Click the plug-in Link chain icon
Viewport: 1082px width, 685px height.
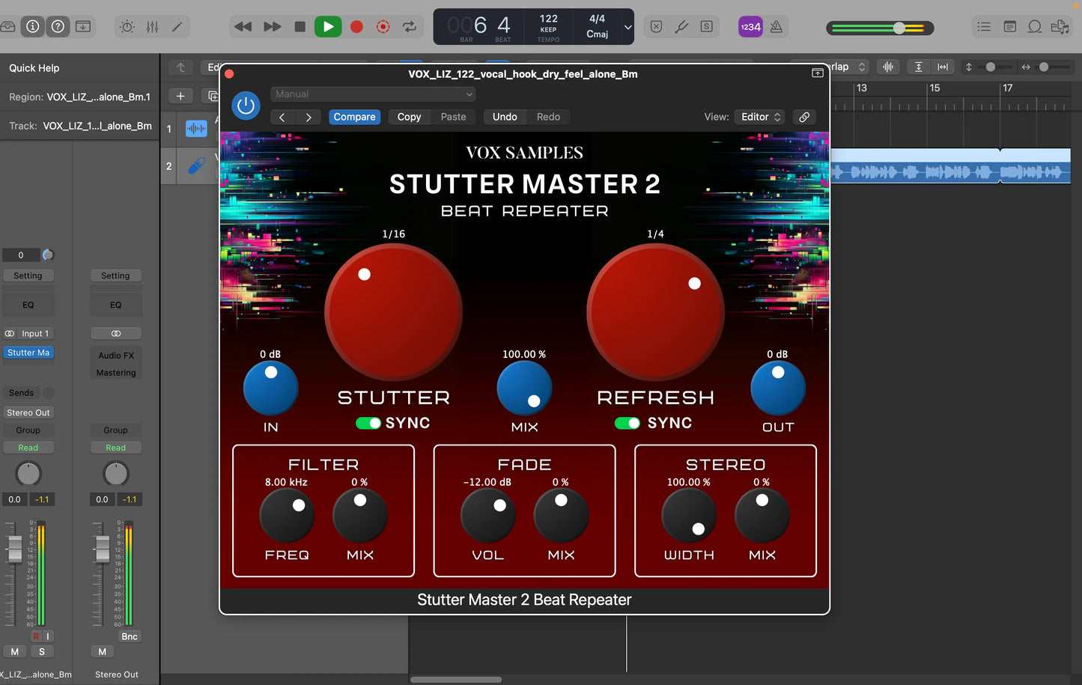[804, 117]
